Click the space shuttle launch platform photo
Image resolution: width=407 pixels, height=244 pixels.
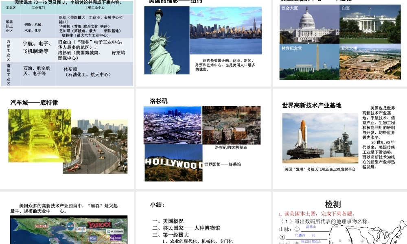pos(320,138)
